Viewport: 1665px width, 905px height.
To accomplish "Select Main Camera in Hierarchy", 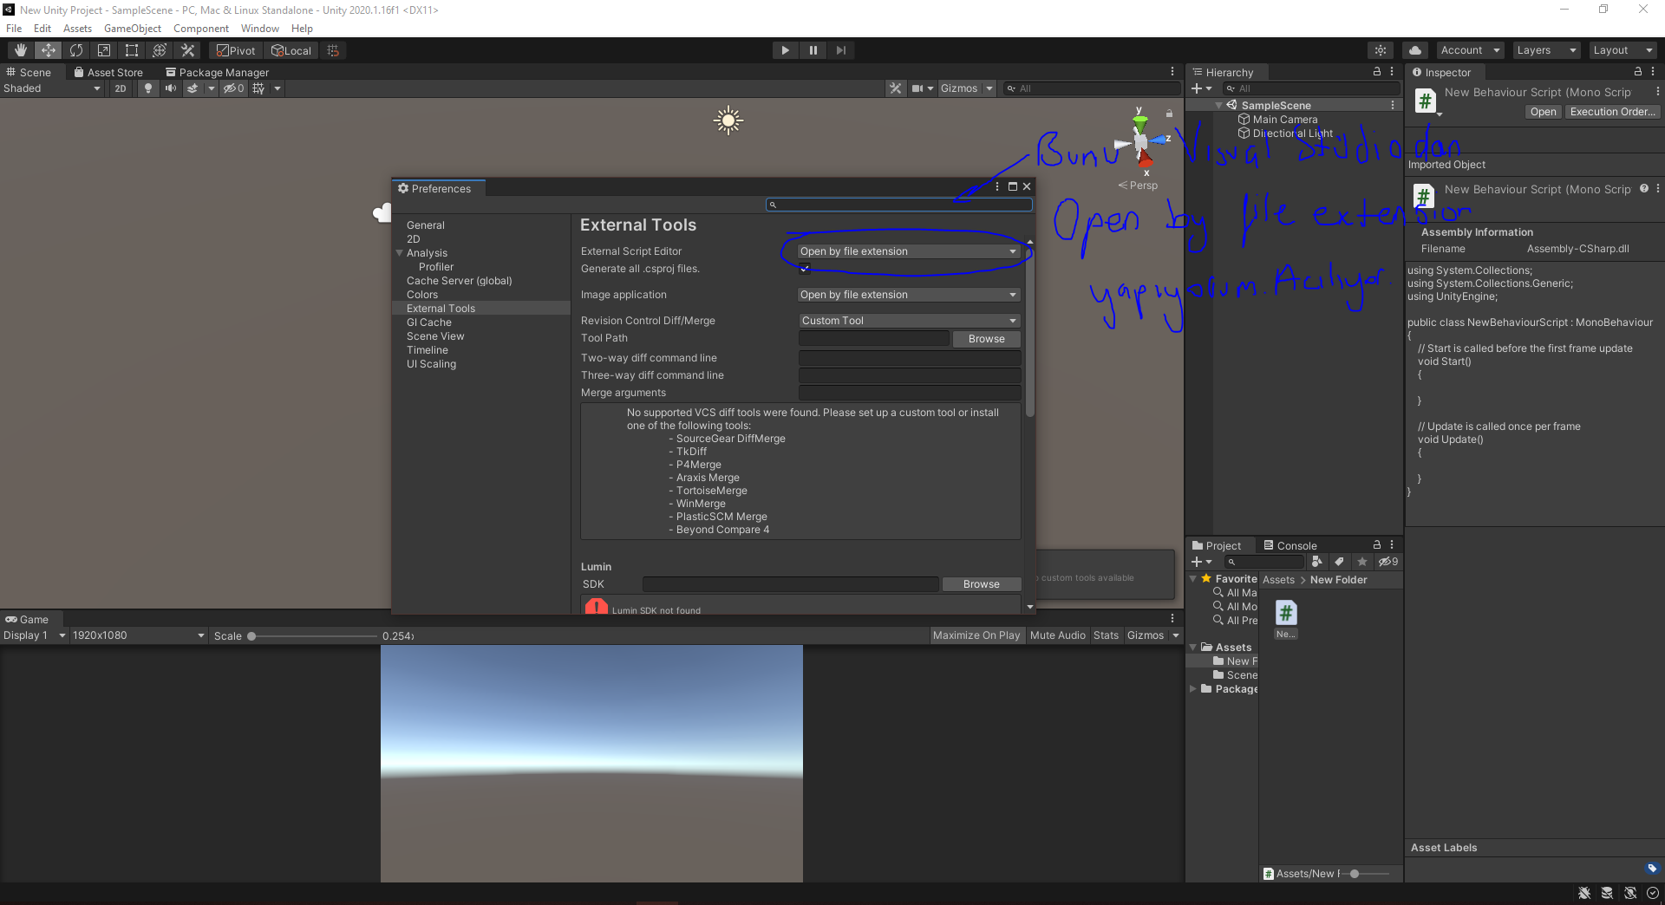I will click(x=1284, y=120).
